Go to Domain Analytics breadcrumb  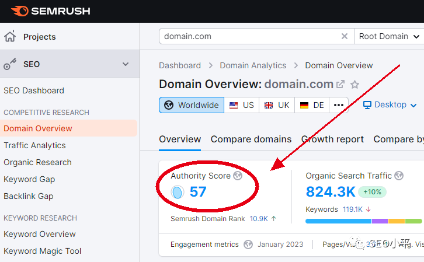pyautogui.click(x=253, y=65)
